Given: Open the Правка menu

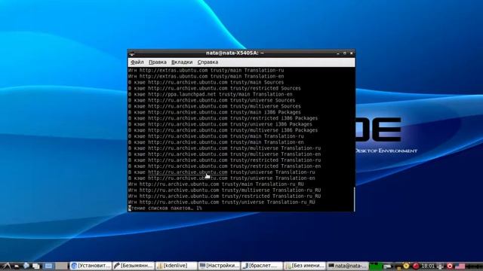Looking at the screenshot, I should click(158, 62).
